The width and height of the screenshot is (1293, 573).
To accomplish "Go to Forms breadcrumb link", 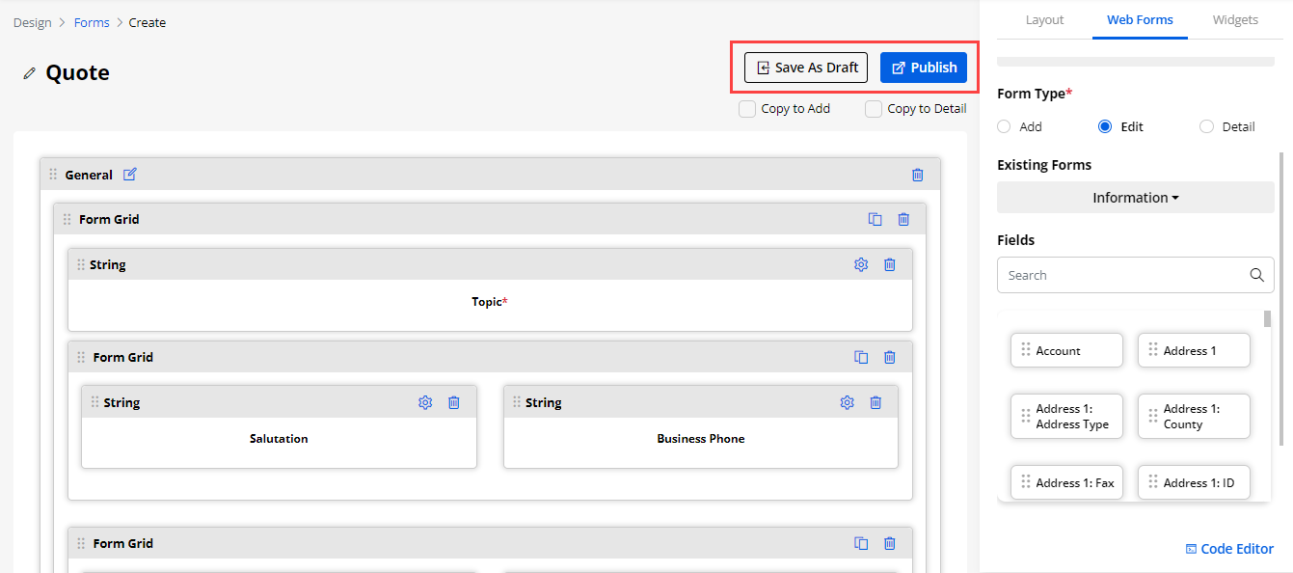I will click(x=92, y=22).
